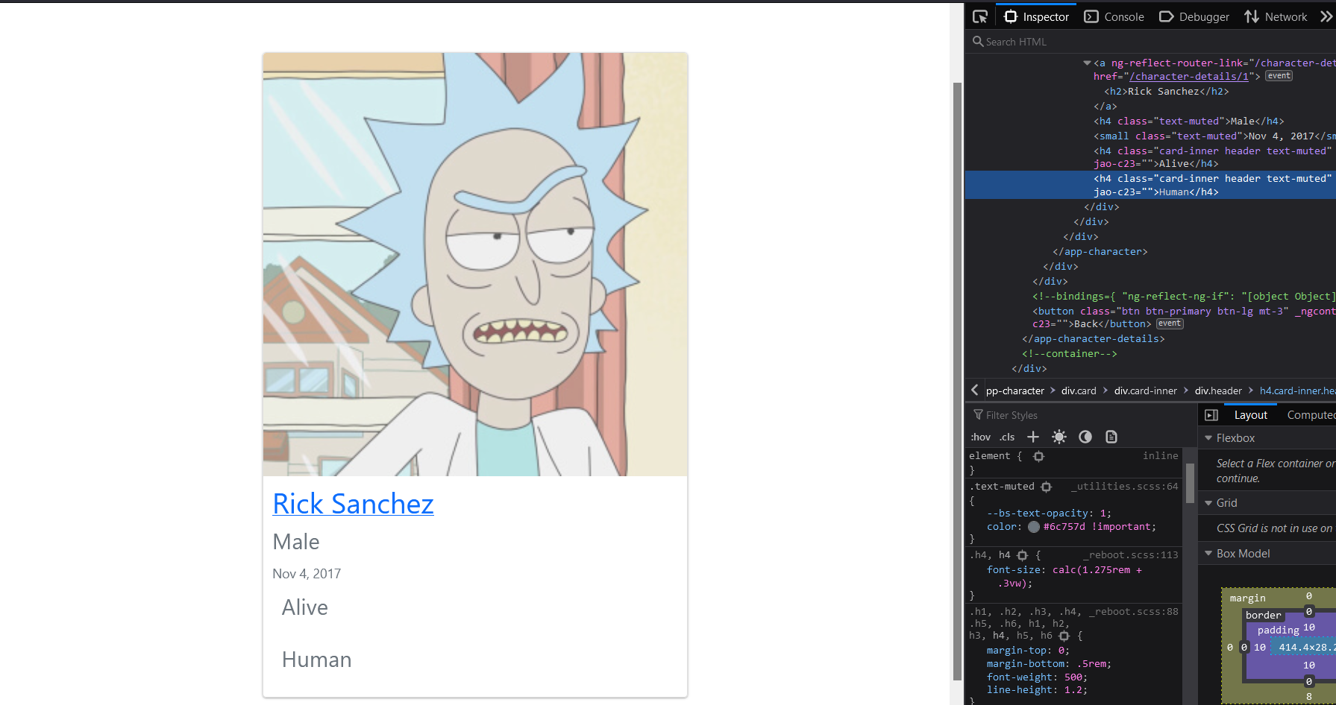This screenshot has width=1336, height=705.
Task: Open the #6c757d color swatch
Action: pos(1034,527)
